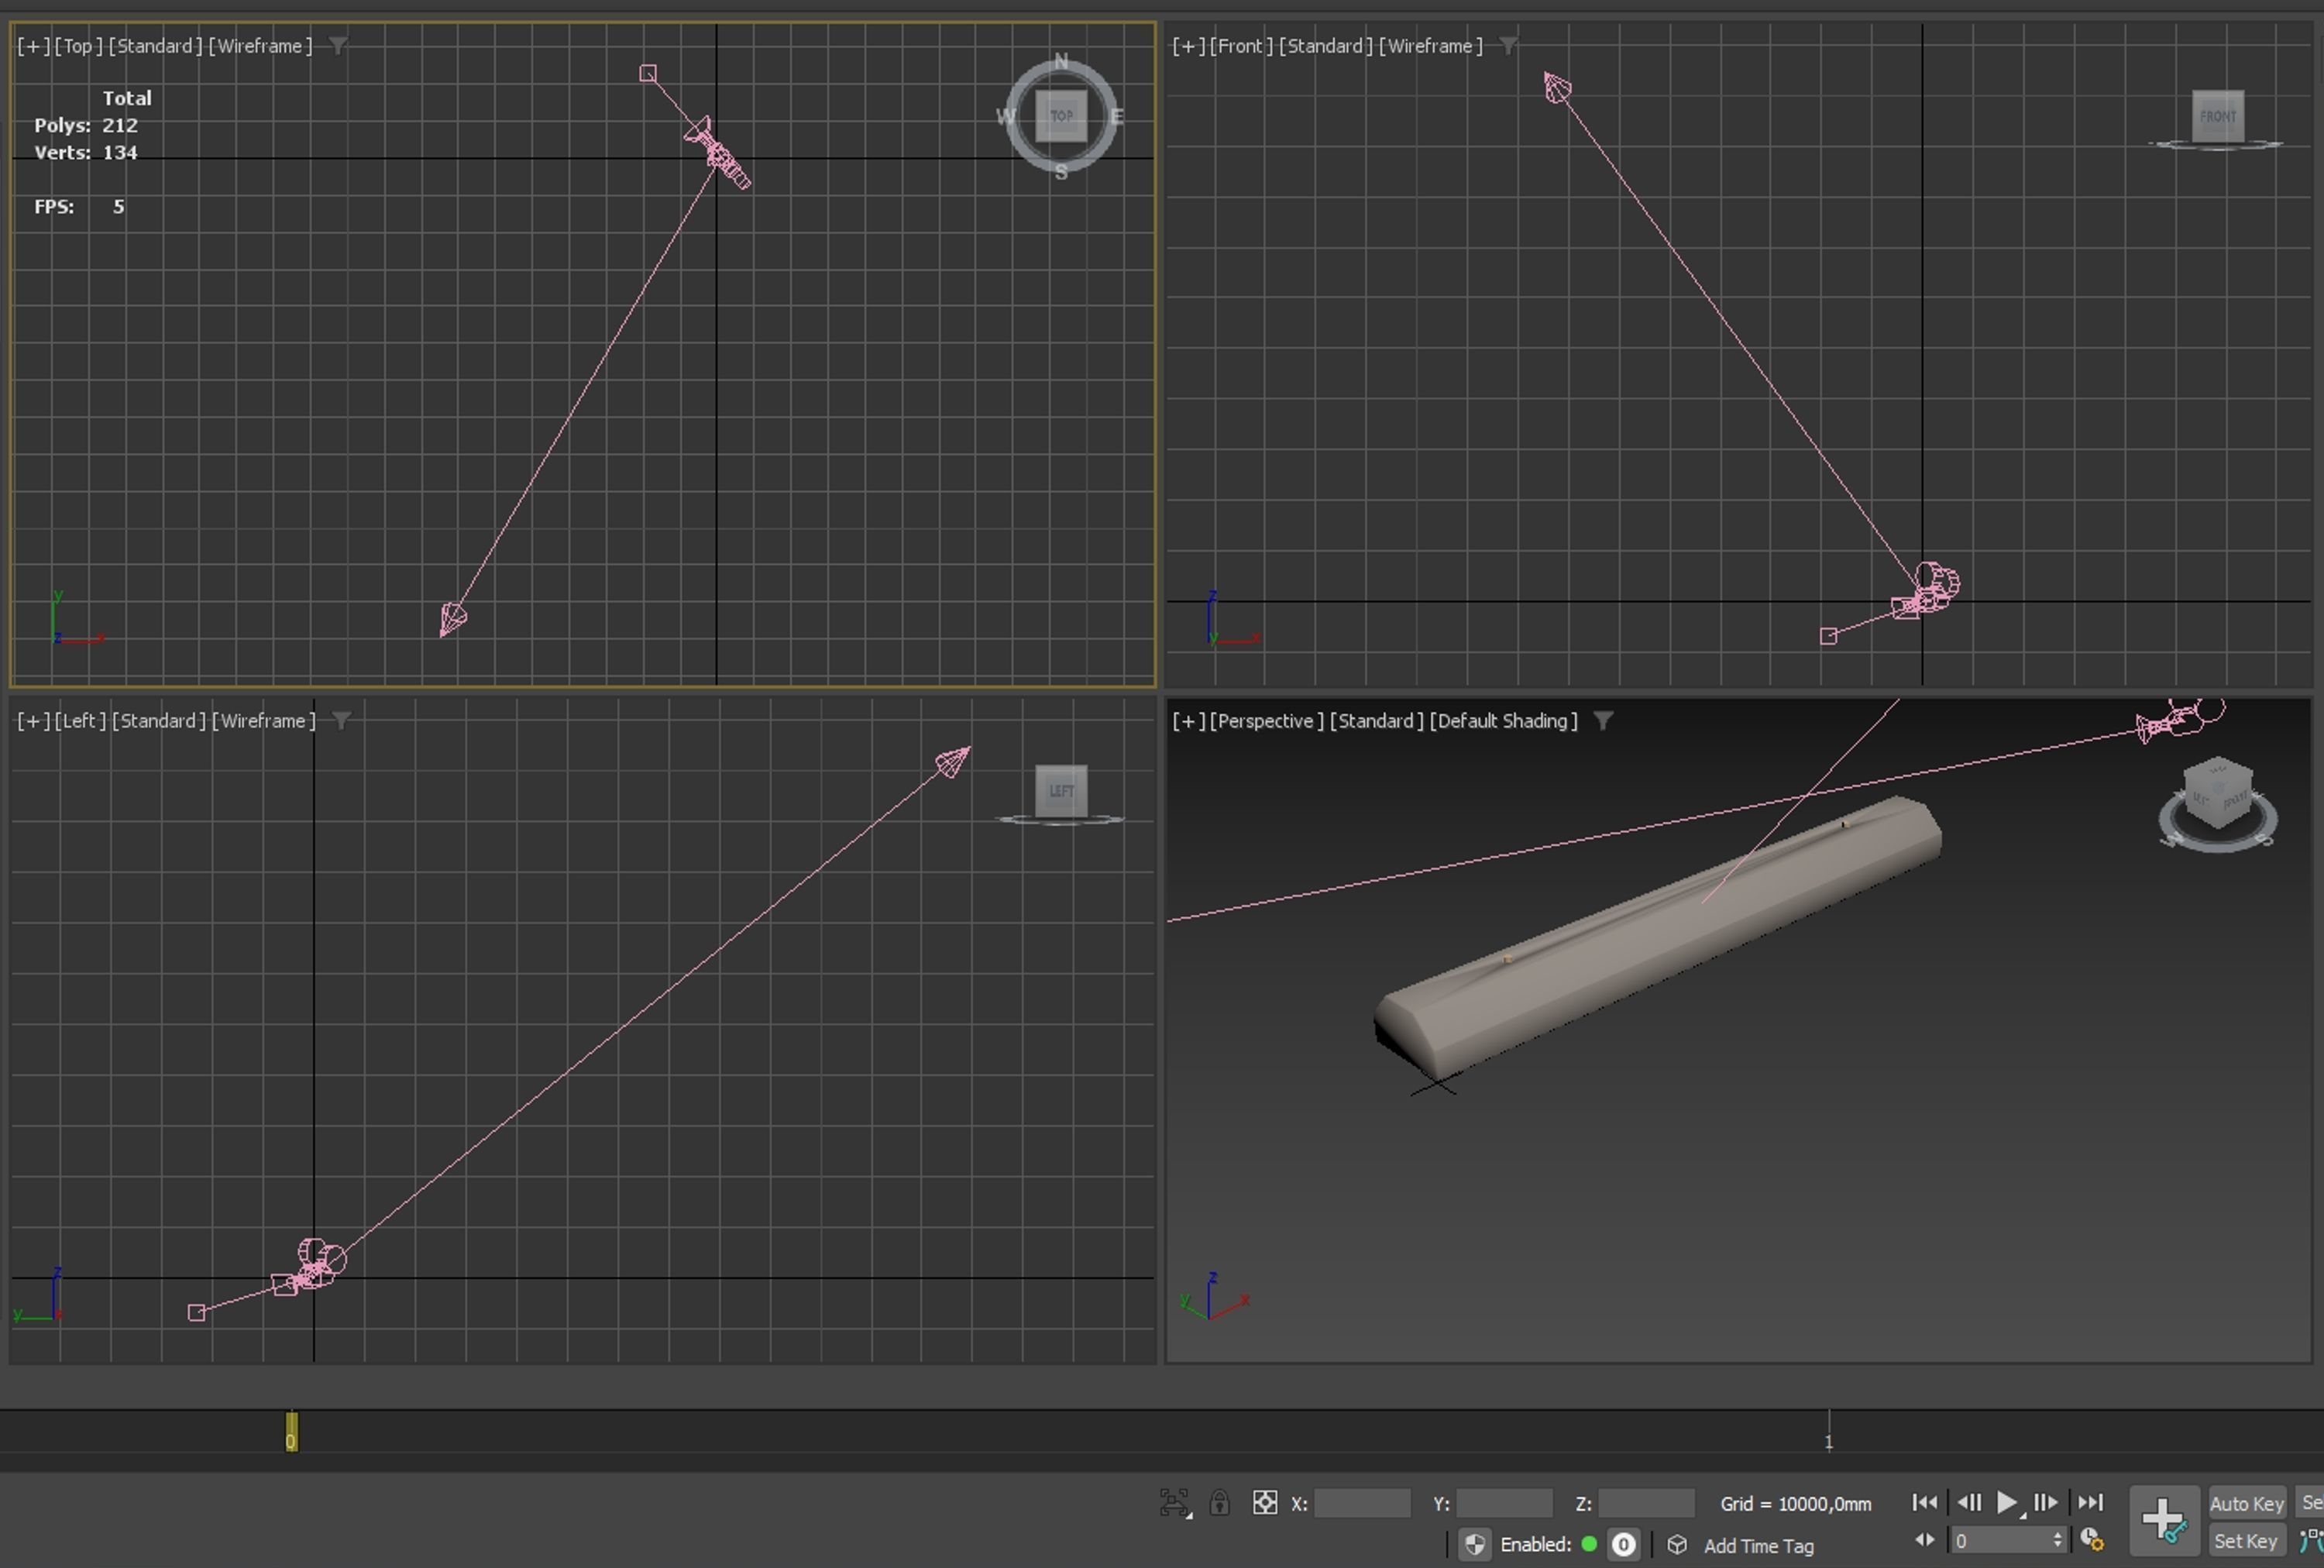Step to the previous frame
Screen dimensions: 2324x1568
(1969, 1502)
